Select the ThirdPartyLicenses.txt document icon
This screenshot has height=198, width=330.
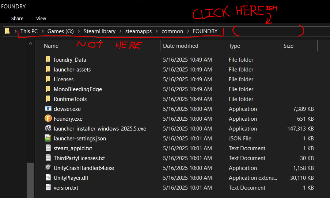point(48,158)
